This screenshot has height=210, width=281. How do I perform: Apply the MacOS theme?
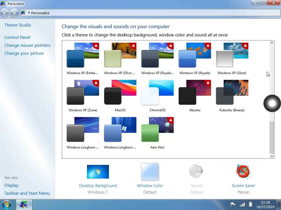tap(120, 92)
